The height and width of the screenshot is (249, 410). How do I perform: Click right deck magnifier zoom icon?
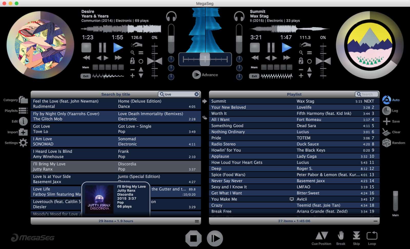coord(301,53)
